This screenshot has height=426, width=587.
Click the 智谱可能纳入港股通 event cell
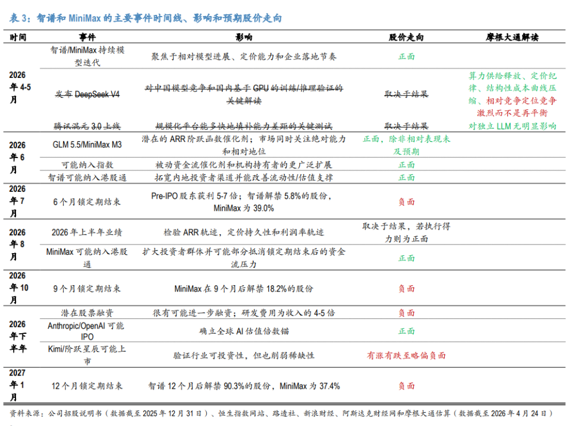[87, 178]
